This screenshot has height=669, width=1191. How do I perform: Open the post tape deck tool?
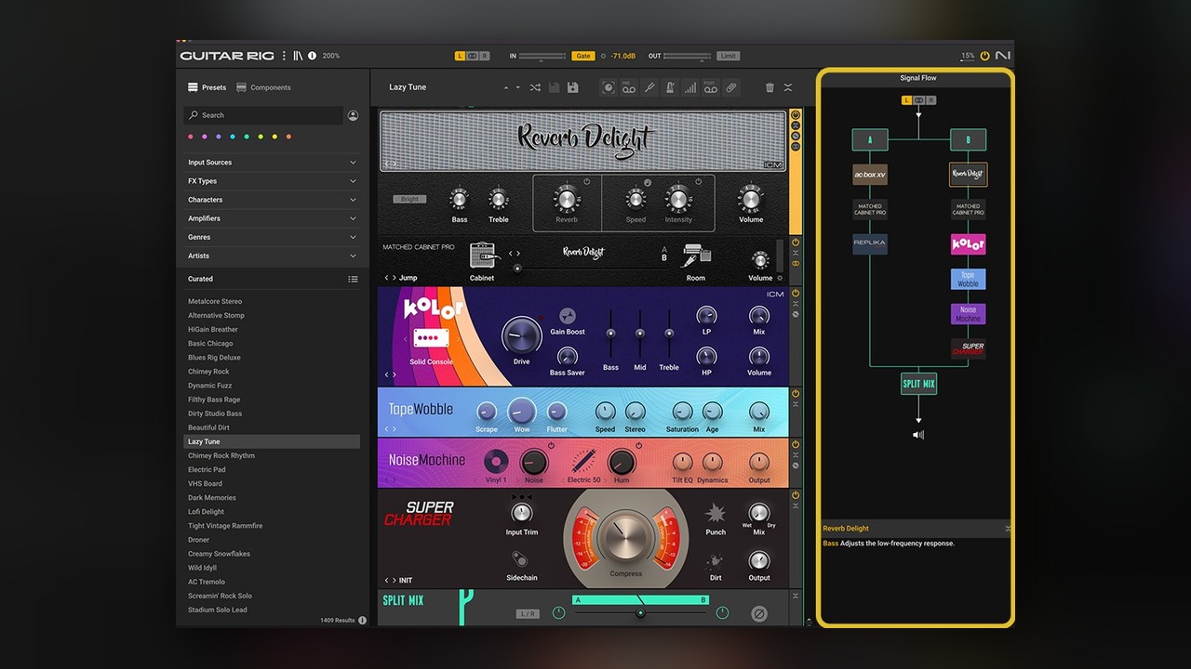711,87
